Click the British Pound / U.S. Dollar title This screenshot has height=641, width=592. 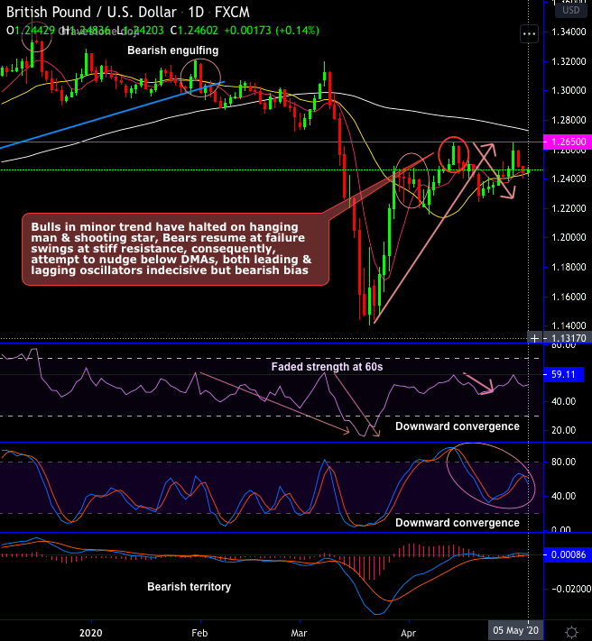pos(92,13)
